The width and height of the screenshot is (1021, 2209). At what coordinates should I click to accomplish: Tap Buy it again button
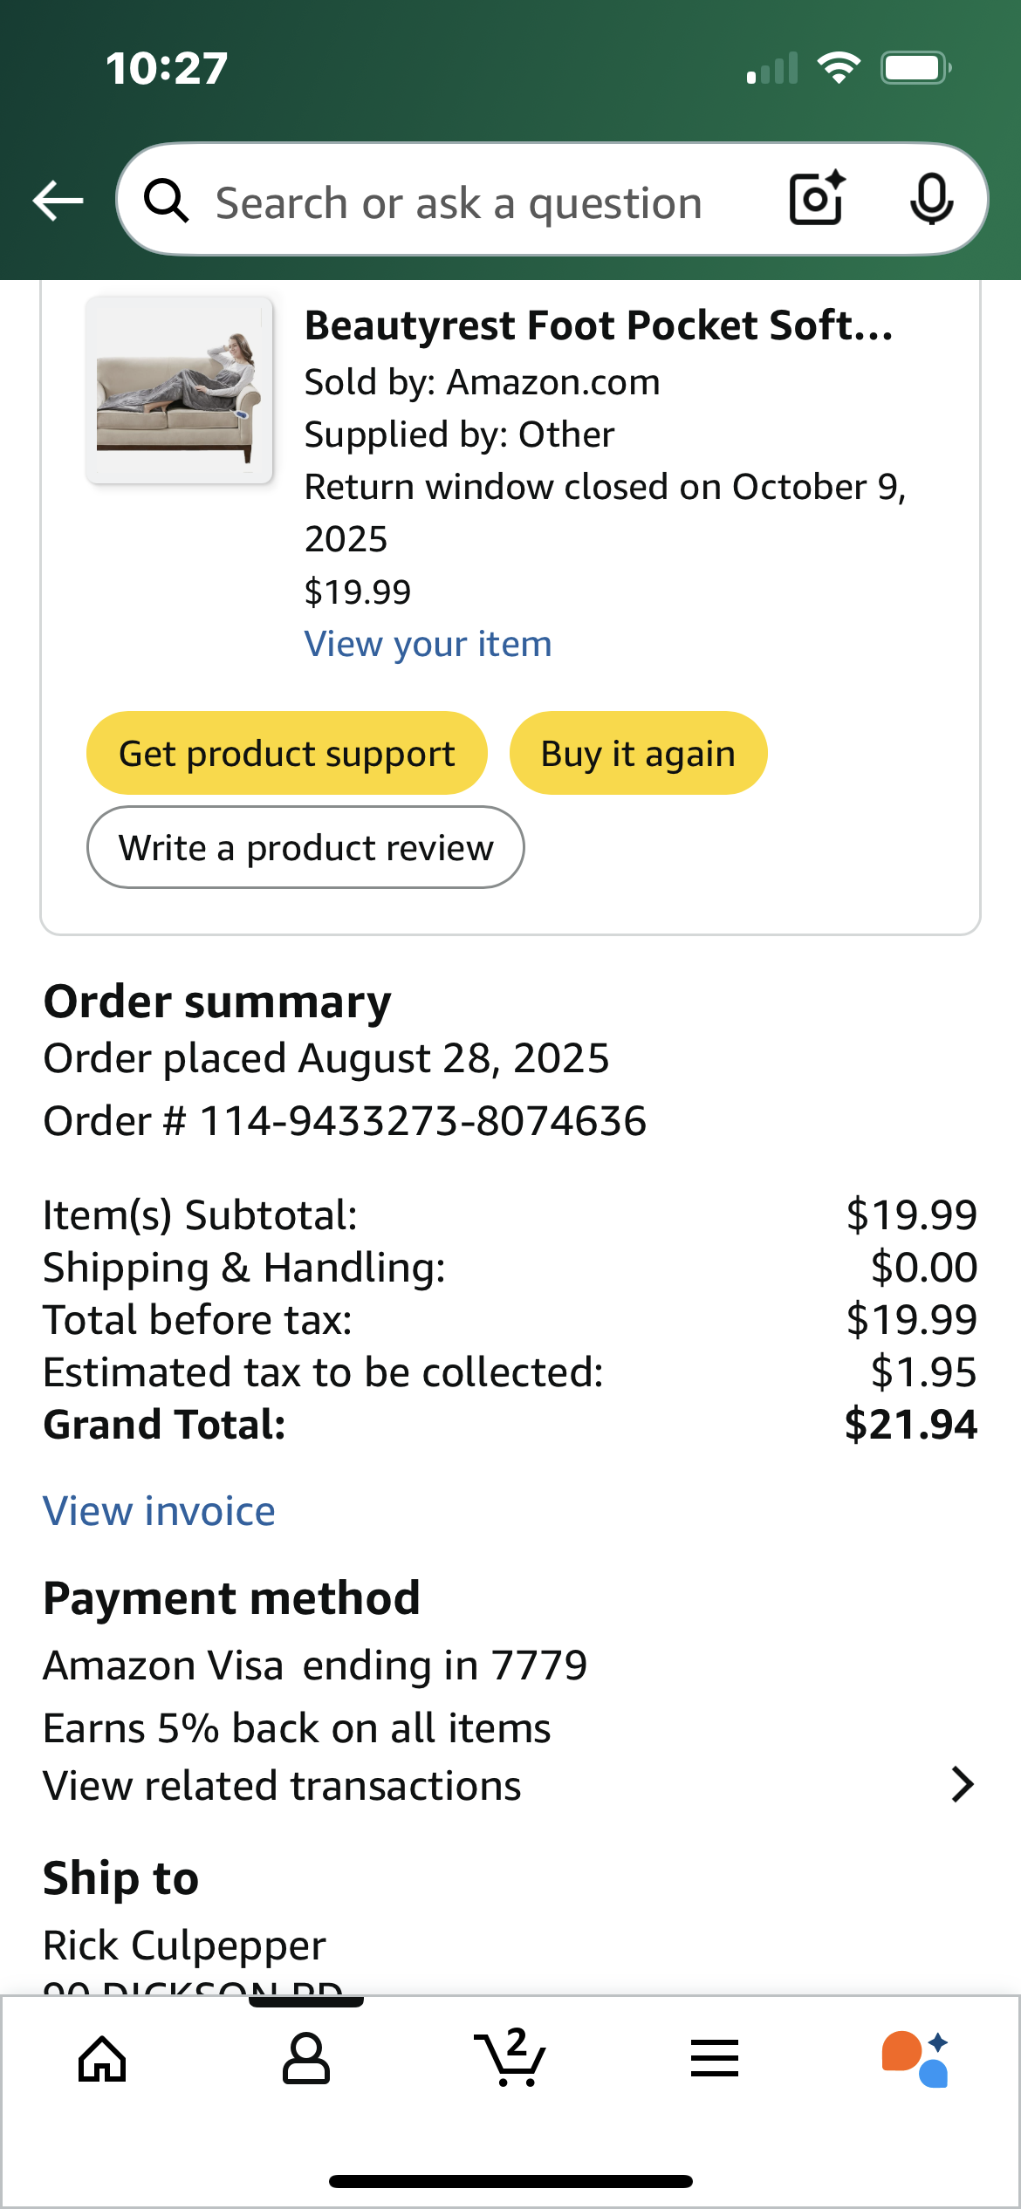(638, 753)
